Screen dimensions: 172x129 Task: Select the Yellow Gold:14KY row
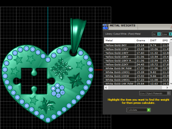[137, 53]
